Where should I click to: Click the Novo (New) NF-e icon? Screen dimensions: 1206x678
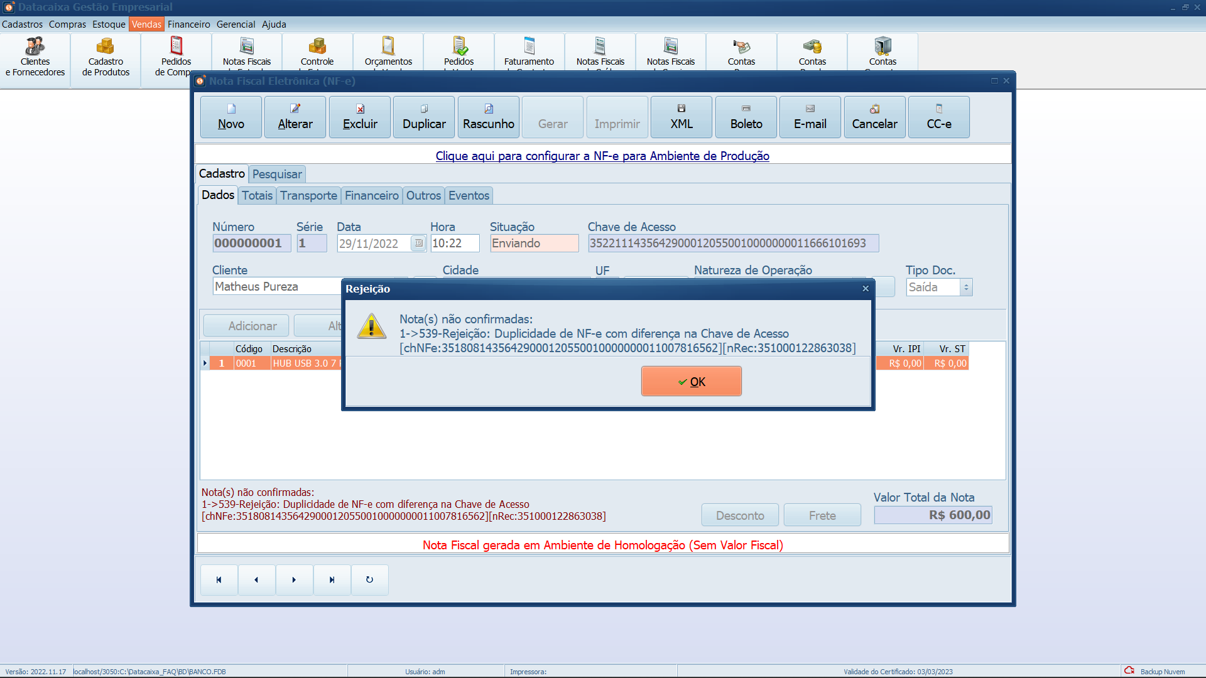click(231, 115)
